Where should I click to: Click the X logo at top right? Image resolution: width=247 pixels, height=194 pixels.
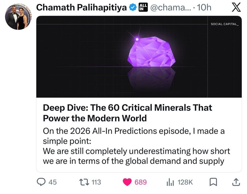(x=232, y=7)
